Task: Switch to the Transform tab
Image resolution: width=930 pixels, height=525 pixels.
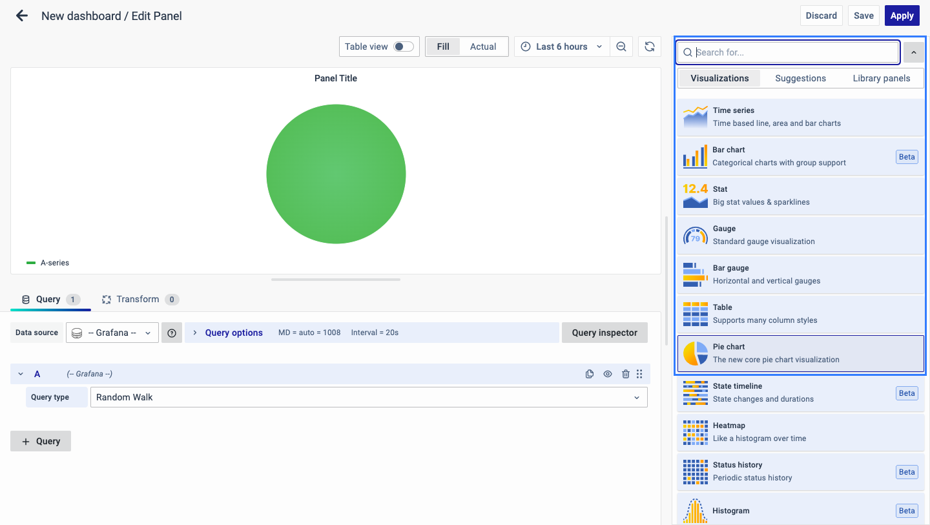Action: 138,299
